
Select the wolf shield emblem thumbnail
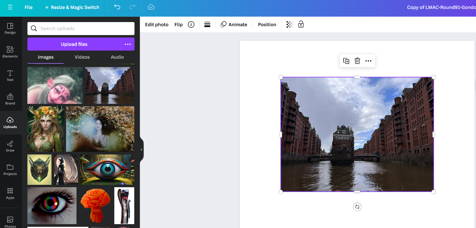coord(39,170)
